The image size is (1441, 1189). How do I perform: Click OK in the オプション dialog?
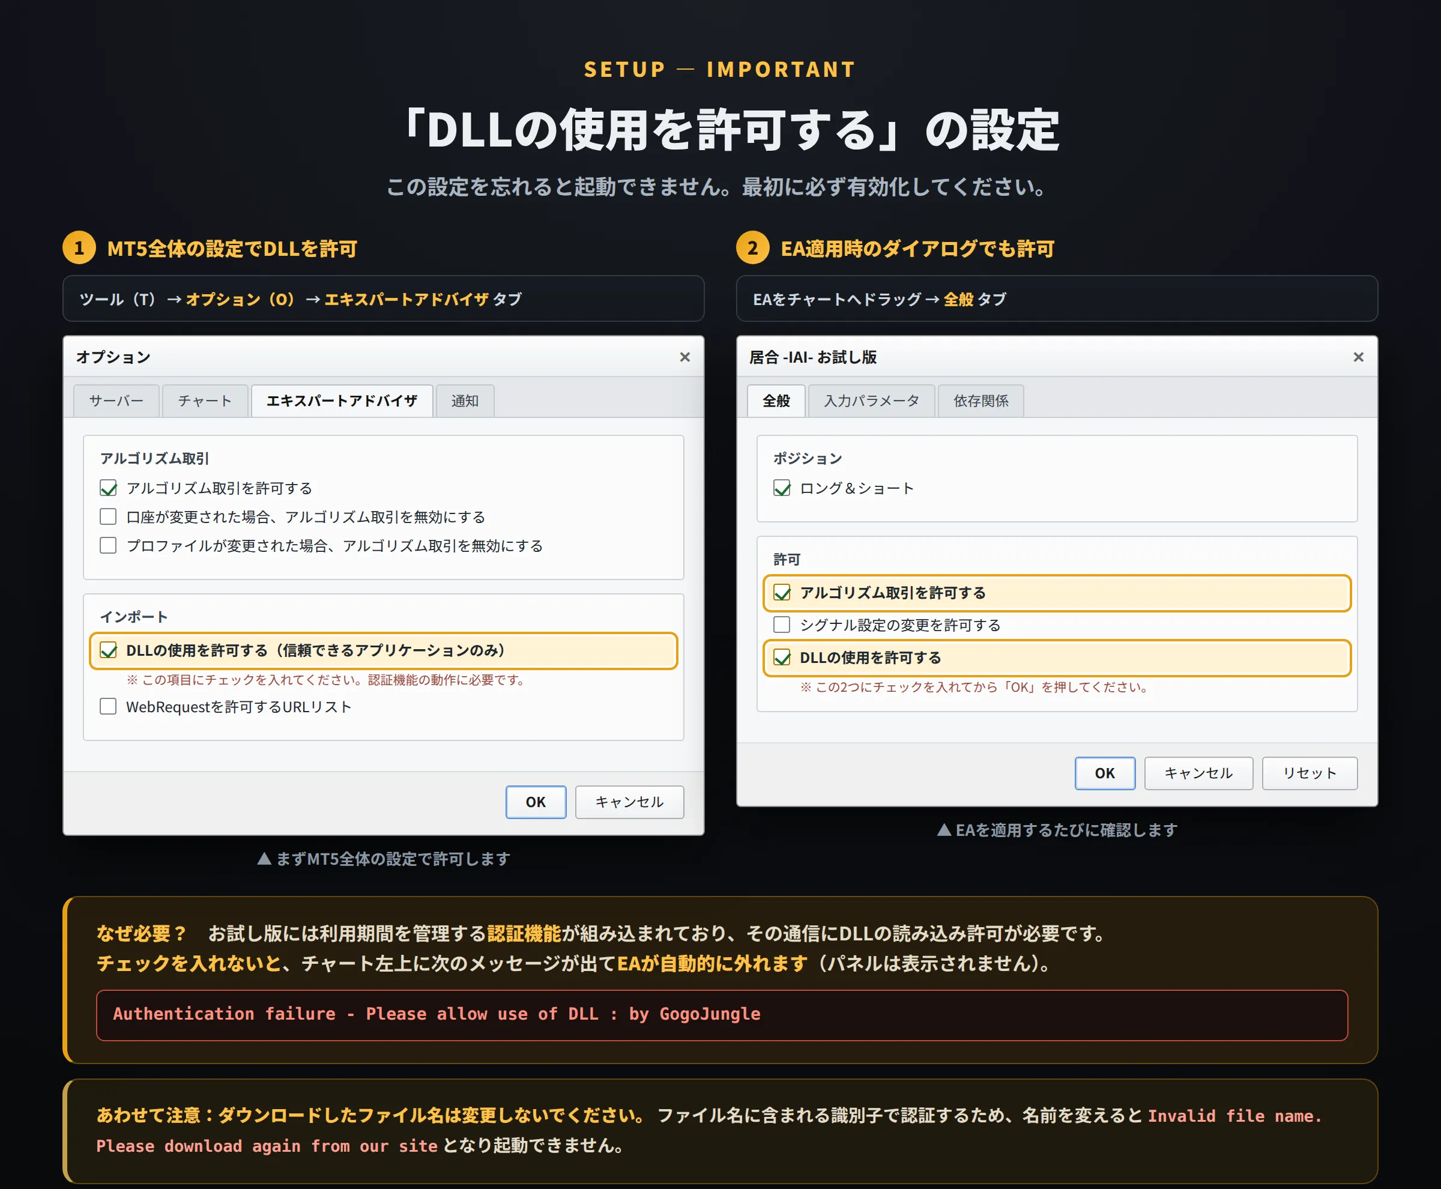[536, 802]
